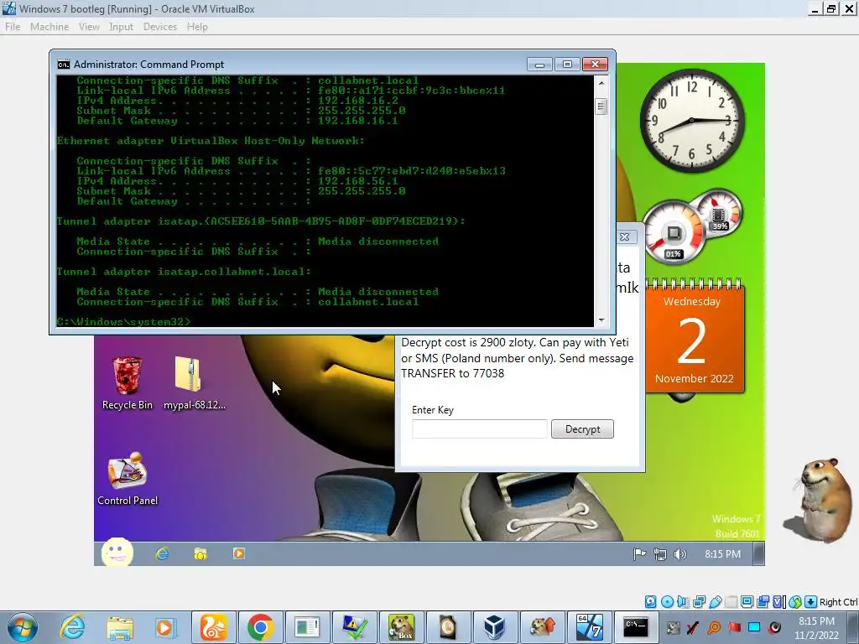Click the host clock 8:15 PM 11/2/2022
Image resolution: width=859 pixels, height=644 pixels.
point(816,628)
